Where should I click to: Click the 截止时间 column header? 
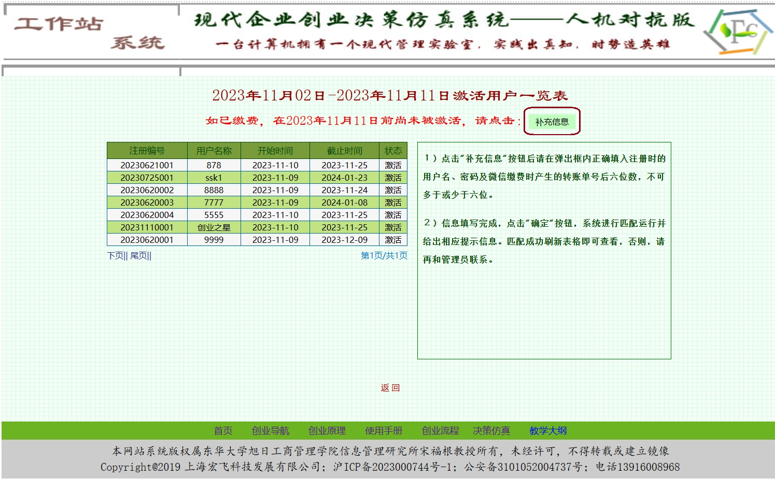point(344,151)
